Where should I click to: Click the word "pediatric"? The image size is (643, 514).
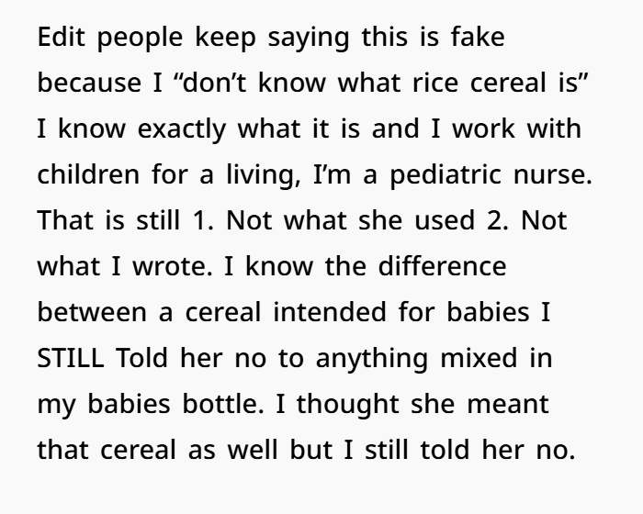coord(446,175)
